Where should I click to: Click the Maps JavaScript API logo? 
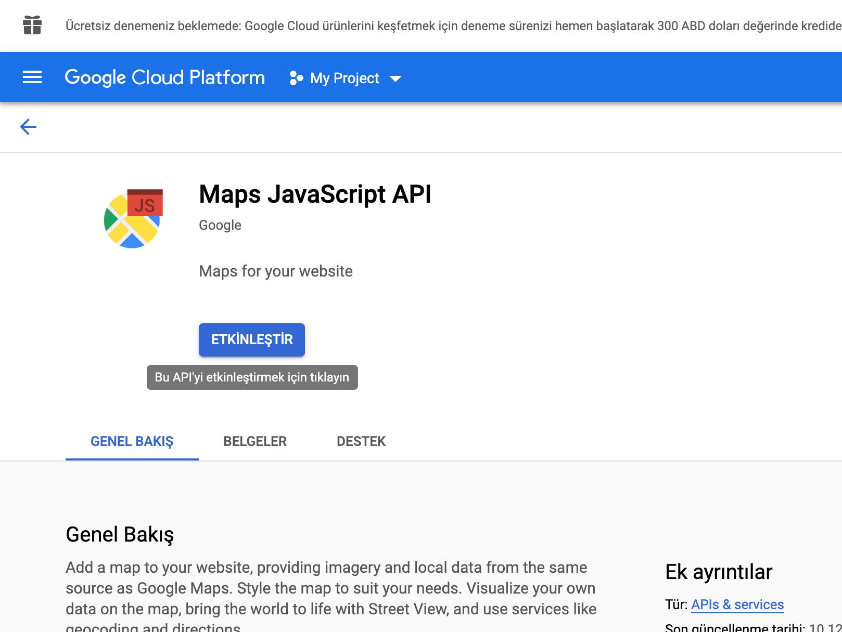point(134,218)
